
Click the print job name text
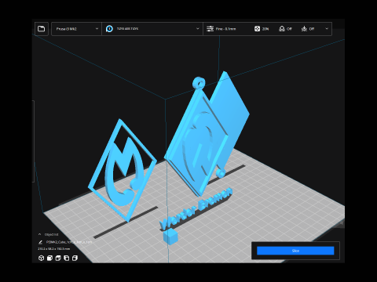[69, 242]
